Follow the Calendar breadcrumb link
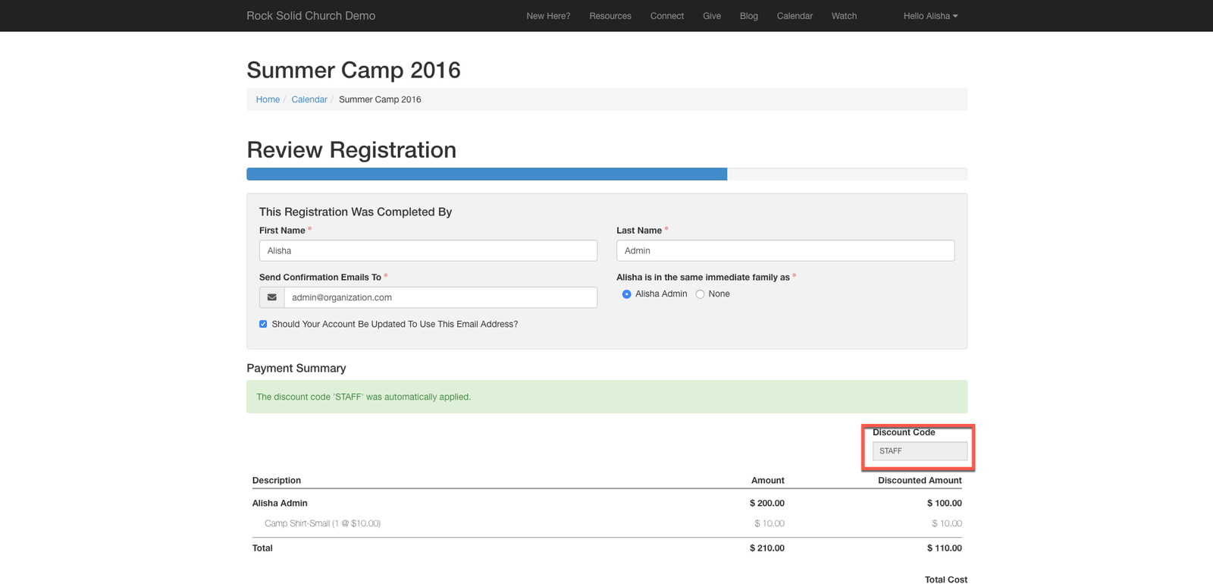 [309, 99]
